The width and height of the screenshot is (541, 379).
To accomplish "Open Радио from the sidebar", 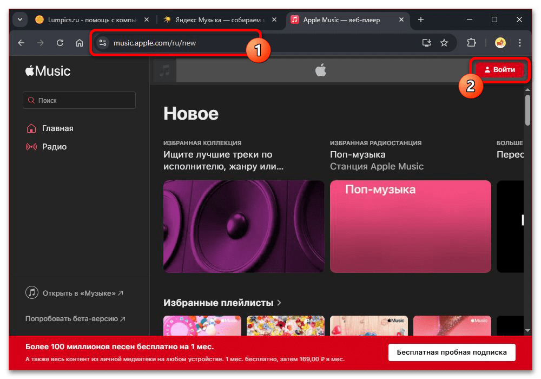I will tap(30, 146).
